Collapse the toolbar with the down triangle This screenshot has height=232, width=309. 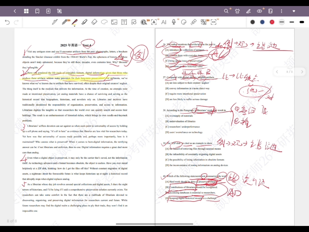[294, 11]
